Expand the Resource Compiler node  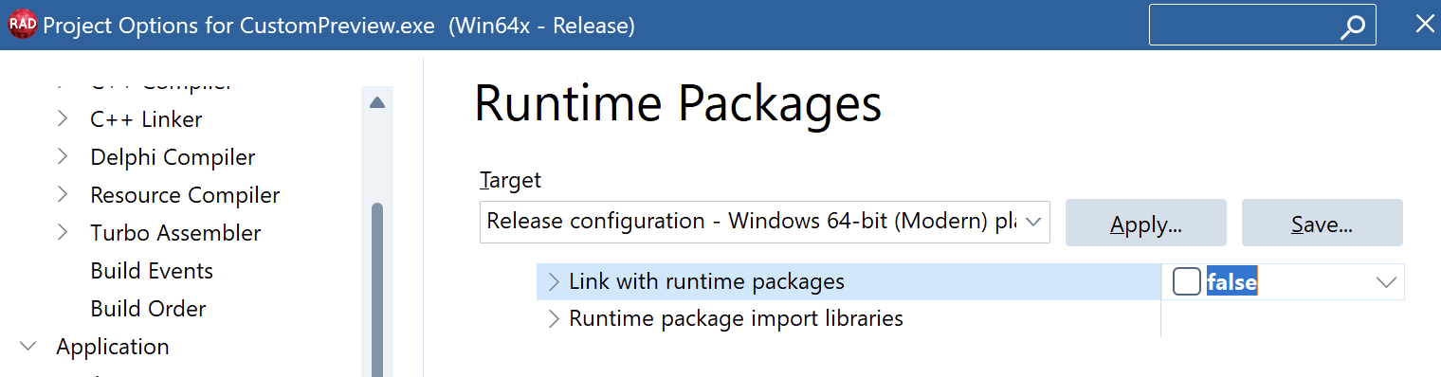point(63,194)
